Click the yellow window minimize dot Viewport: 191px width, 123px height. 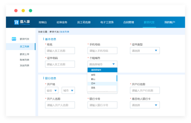click(23, 11)
